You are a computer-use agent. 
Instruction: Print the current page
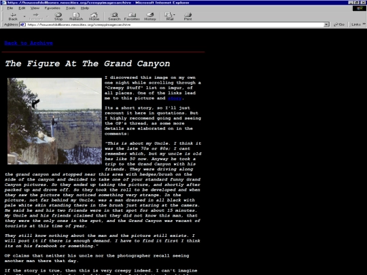pyautogui.click(x=188, y=16)
